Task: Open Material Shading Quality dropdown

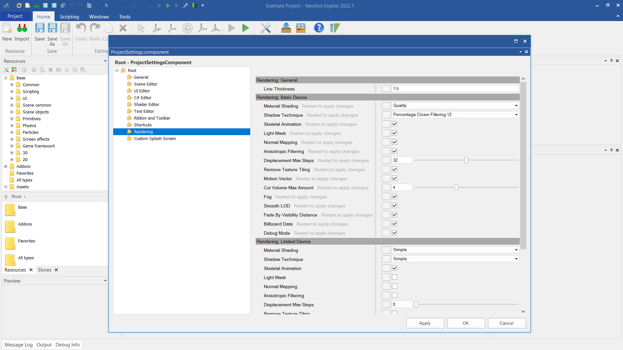Action: point(516,106)
